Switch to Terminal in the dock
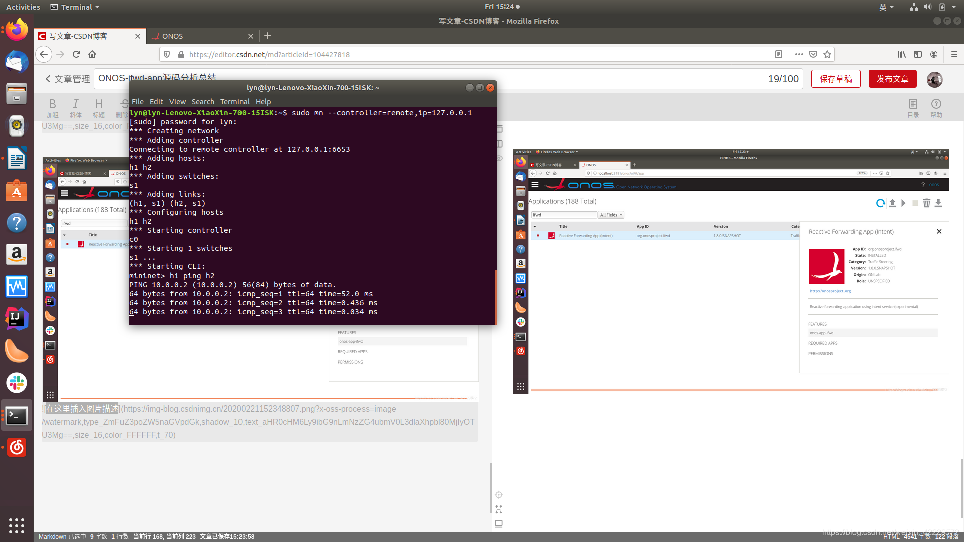This screenshot has height=542, width=964. click(17, 415)
